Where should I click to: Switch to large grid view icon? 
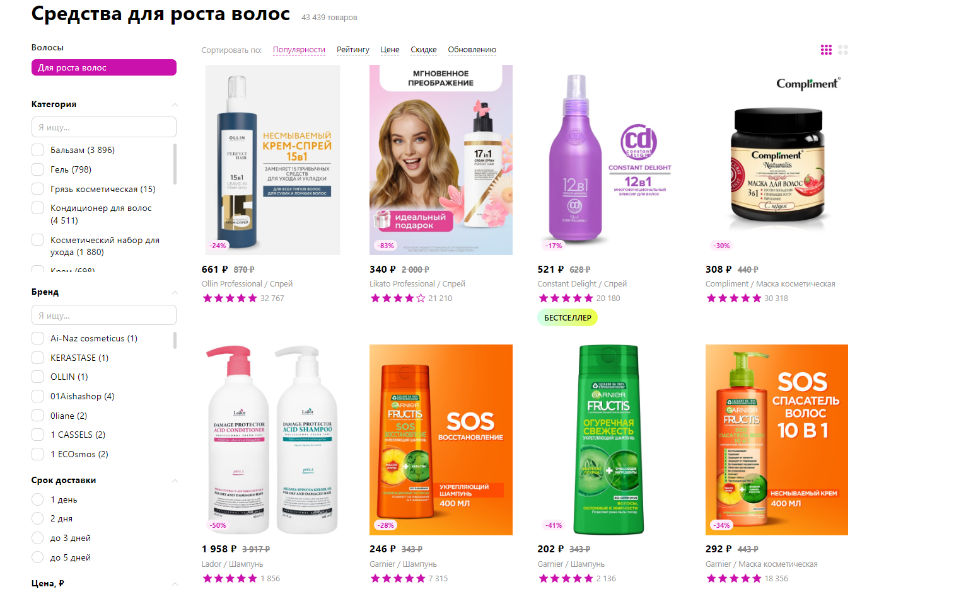(843, 50)
